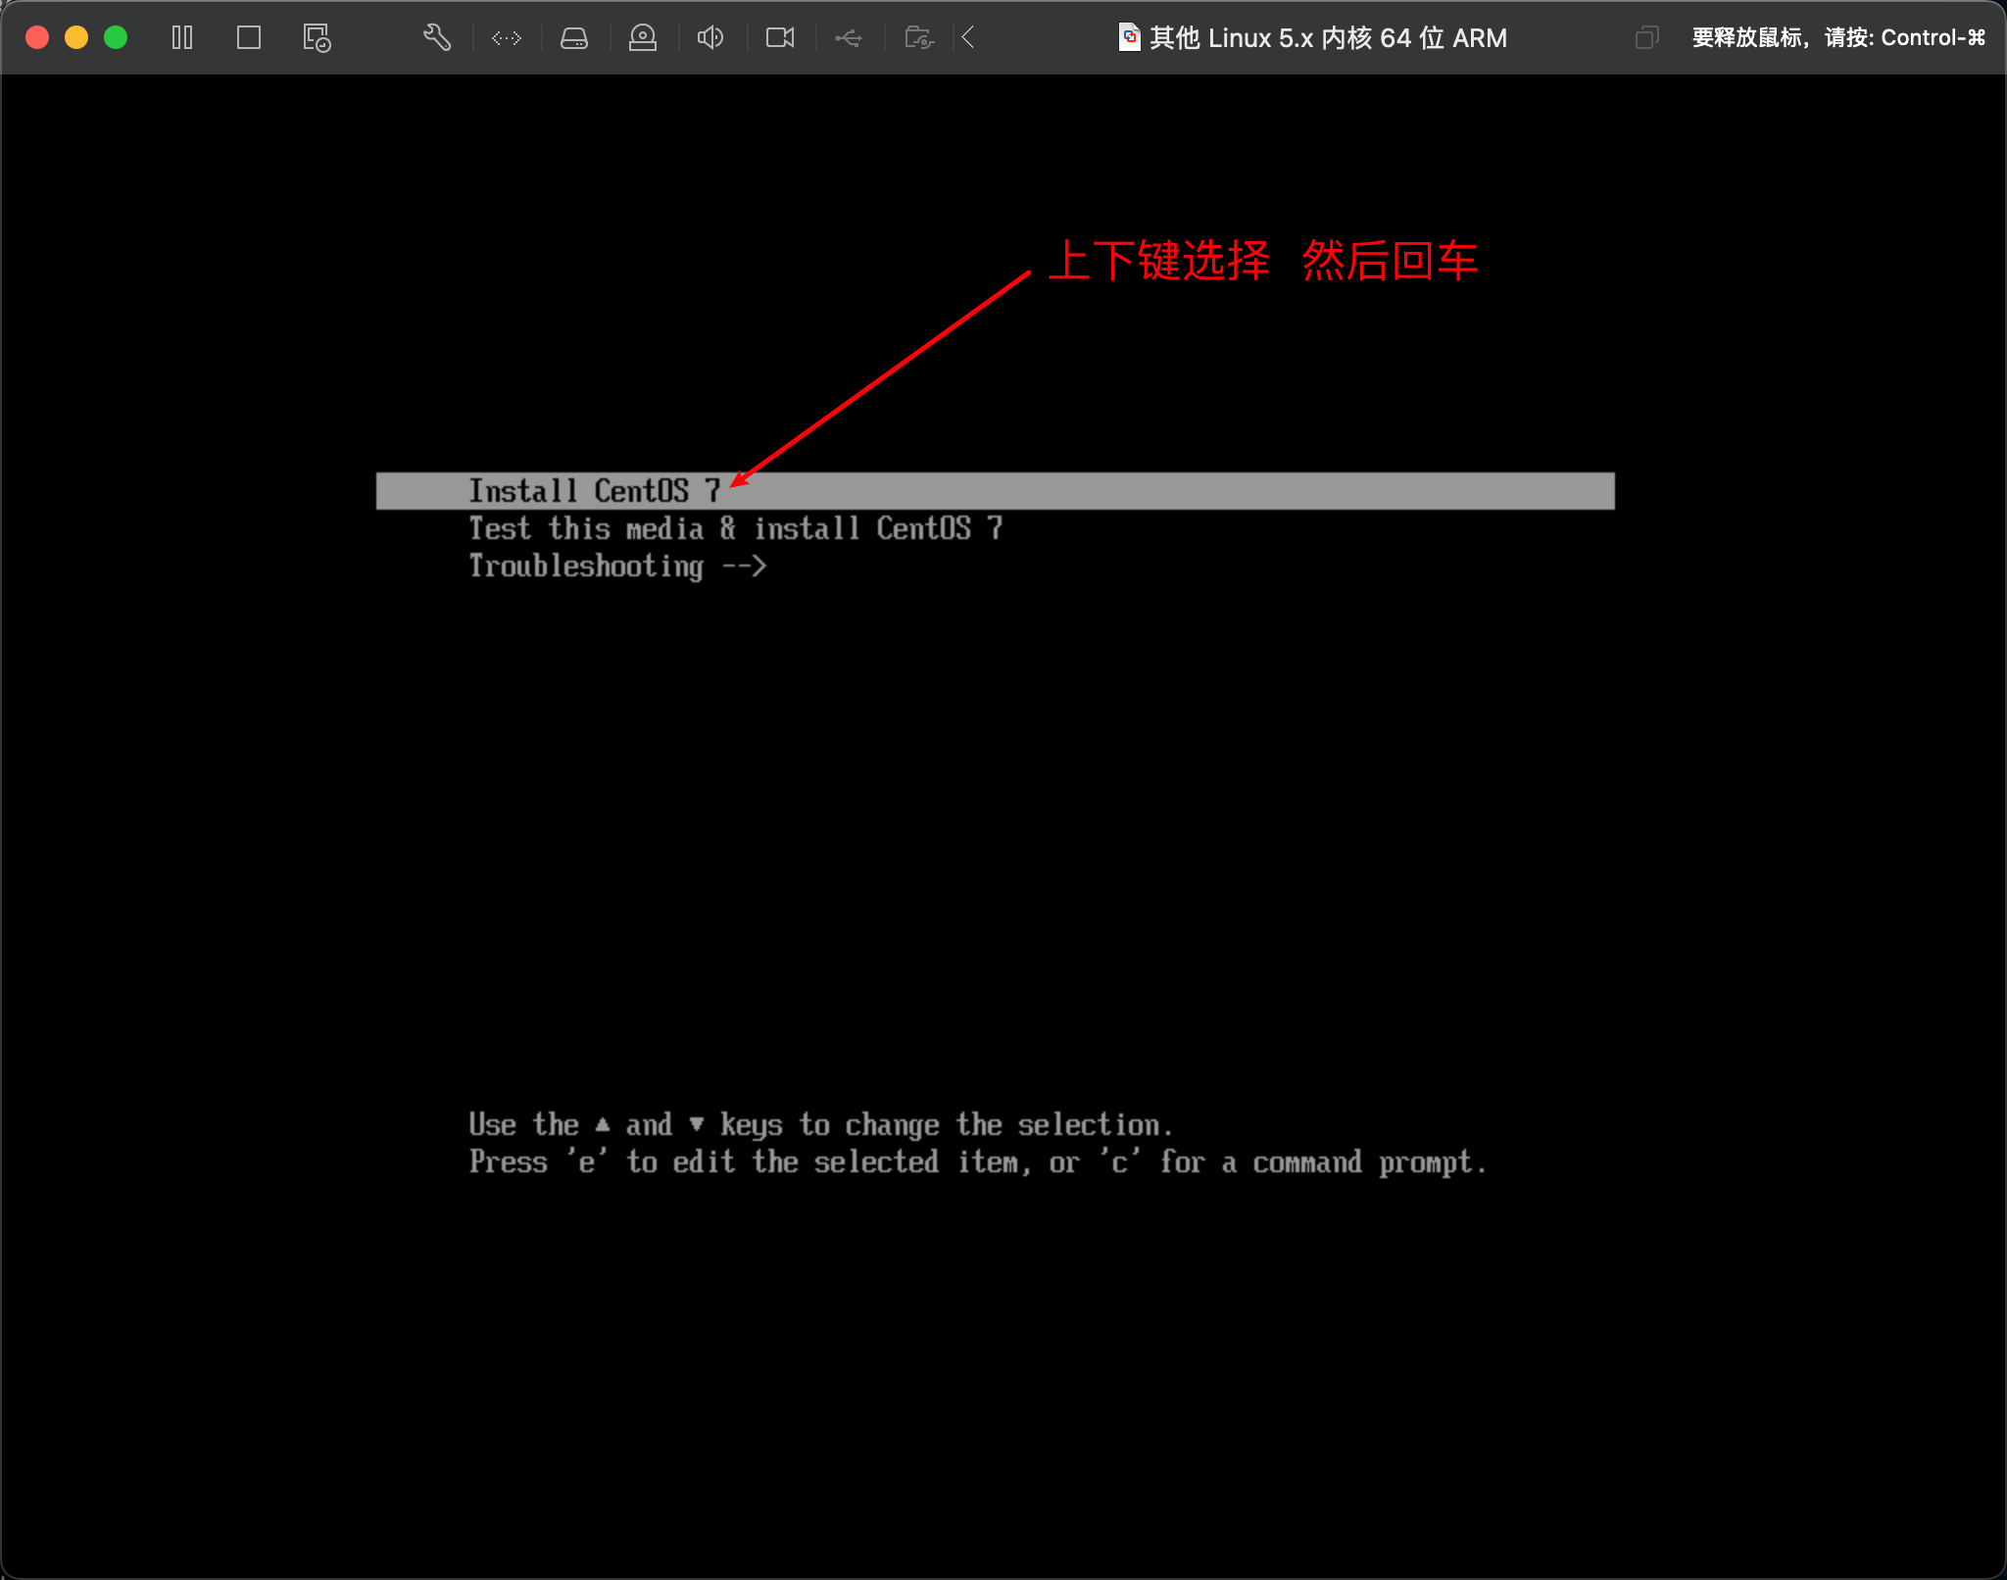2007x1580 pixels.
Task: Click the shared folders icon
Action: coord(919,38)
